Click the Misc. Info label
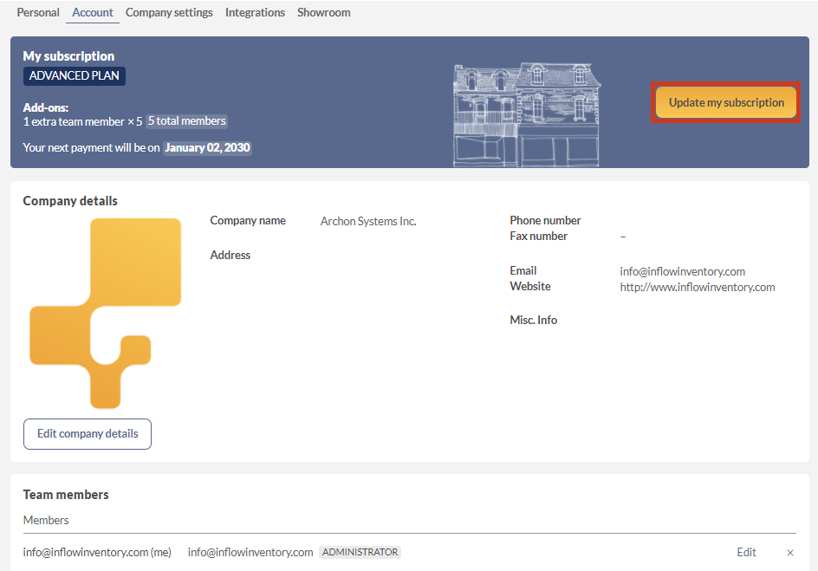The image size is (818, 571). (x=533, y=320)
